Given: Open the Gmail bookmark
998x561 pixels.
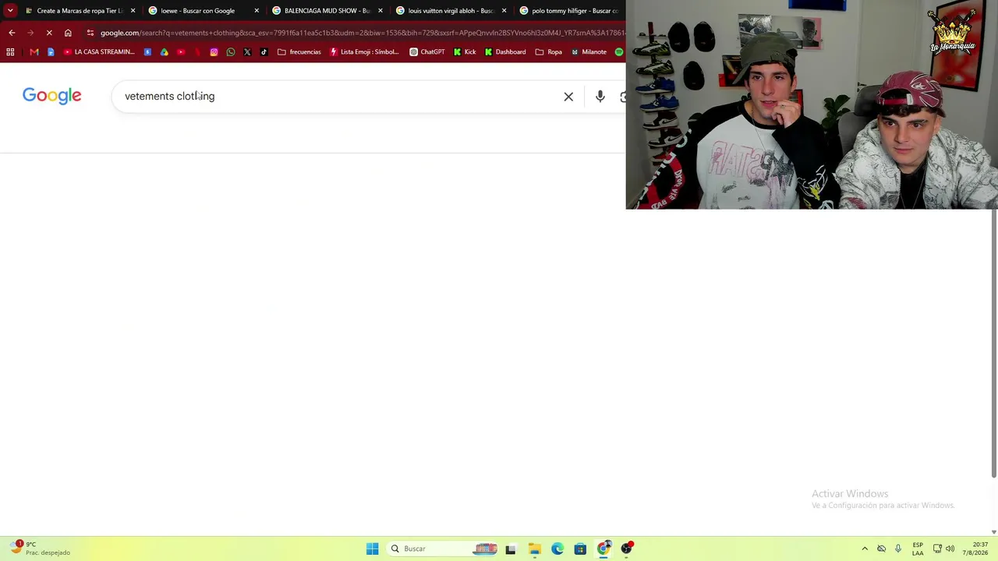Looking at the screenshot, I should point(34,52).
